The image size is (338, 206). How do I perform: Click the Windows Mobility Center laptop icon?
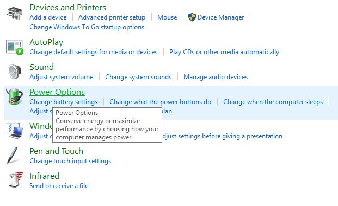pos(15,131)
